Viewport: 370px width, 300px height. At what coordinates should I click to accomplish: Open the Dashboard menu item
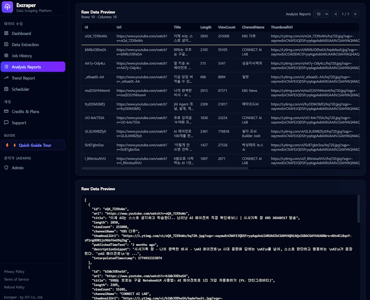click(x=33, y=33)
